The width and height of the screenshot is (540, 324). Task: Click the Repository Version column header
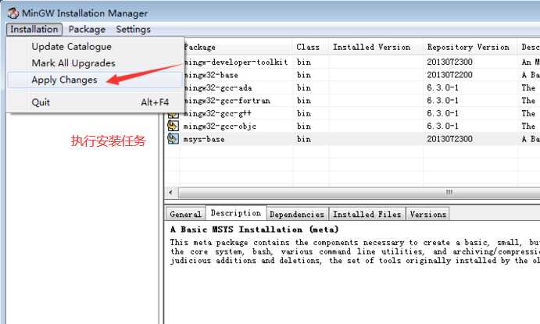470,47
